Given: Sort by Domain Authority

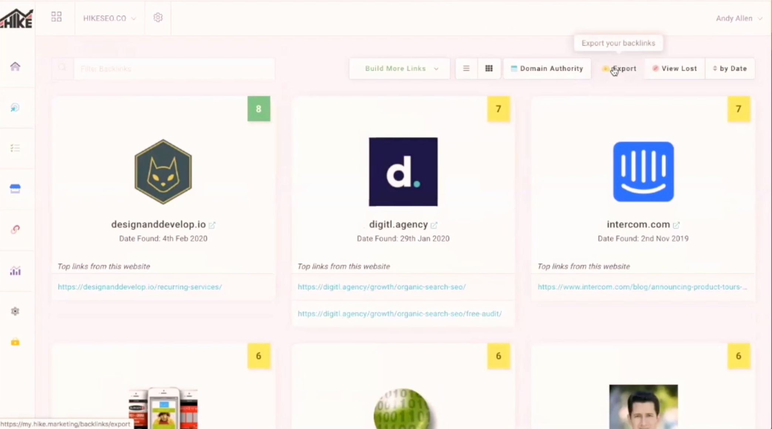Looking at the screenshot, I should [x=547, y=68].
